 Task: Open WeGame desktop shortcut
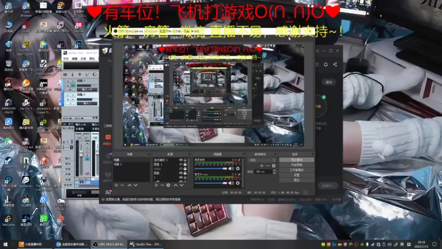click(x=8, y=220)
